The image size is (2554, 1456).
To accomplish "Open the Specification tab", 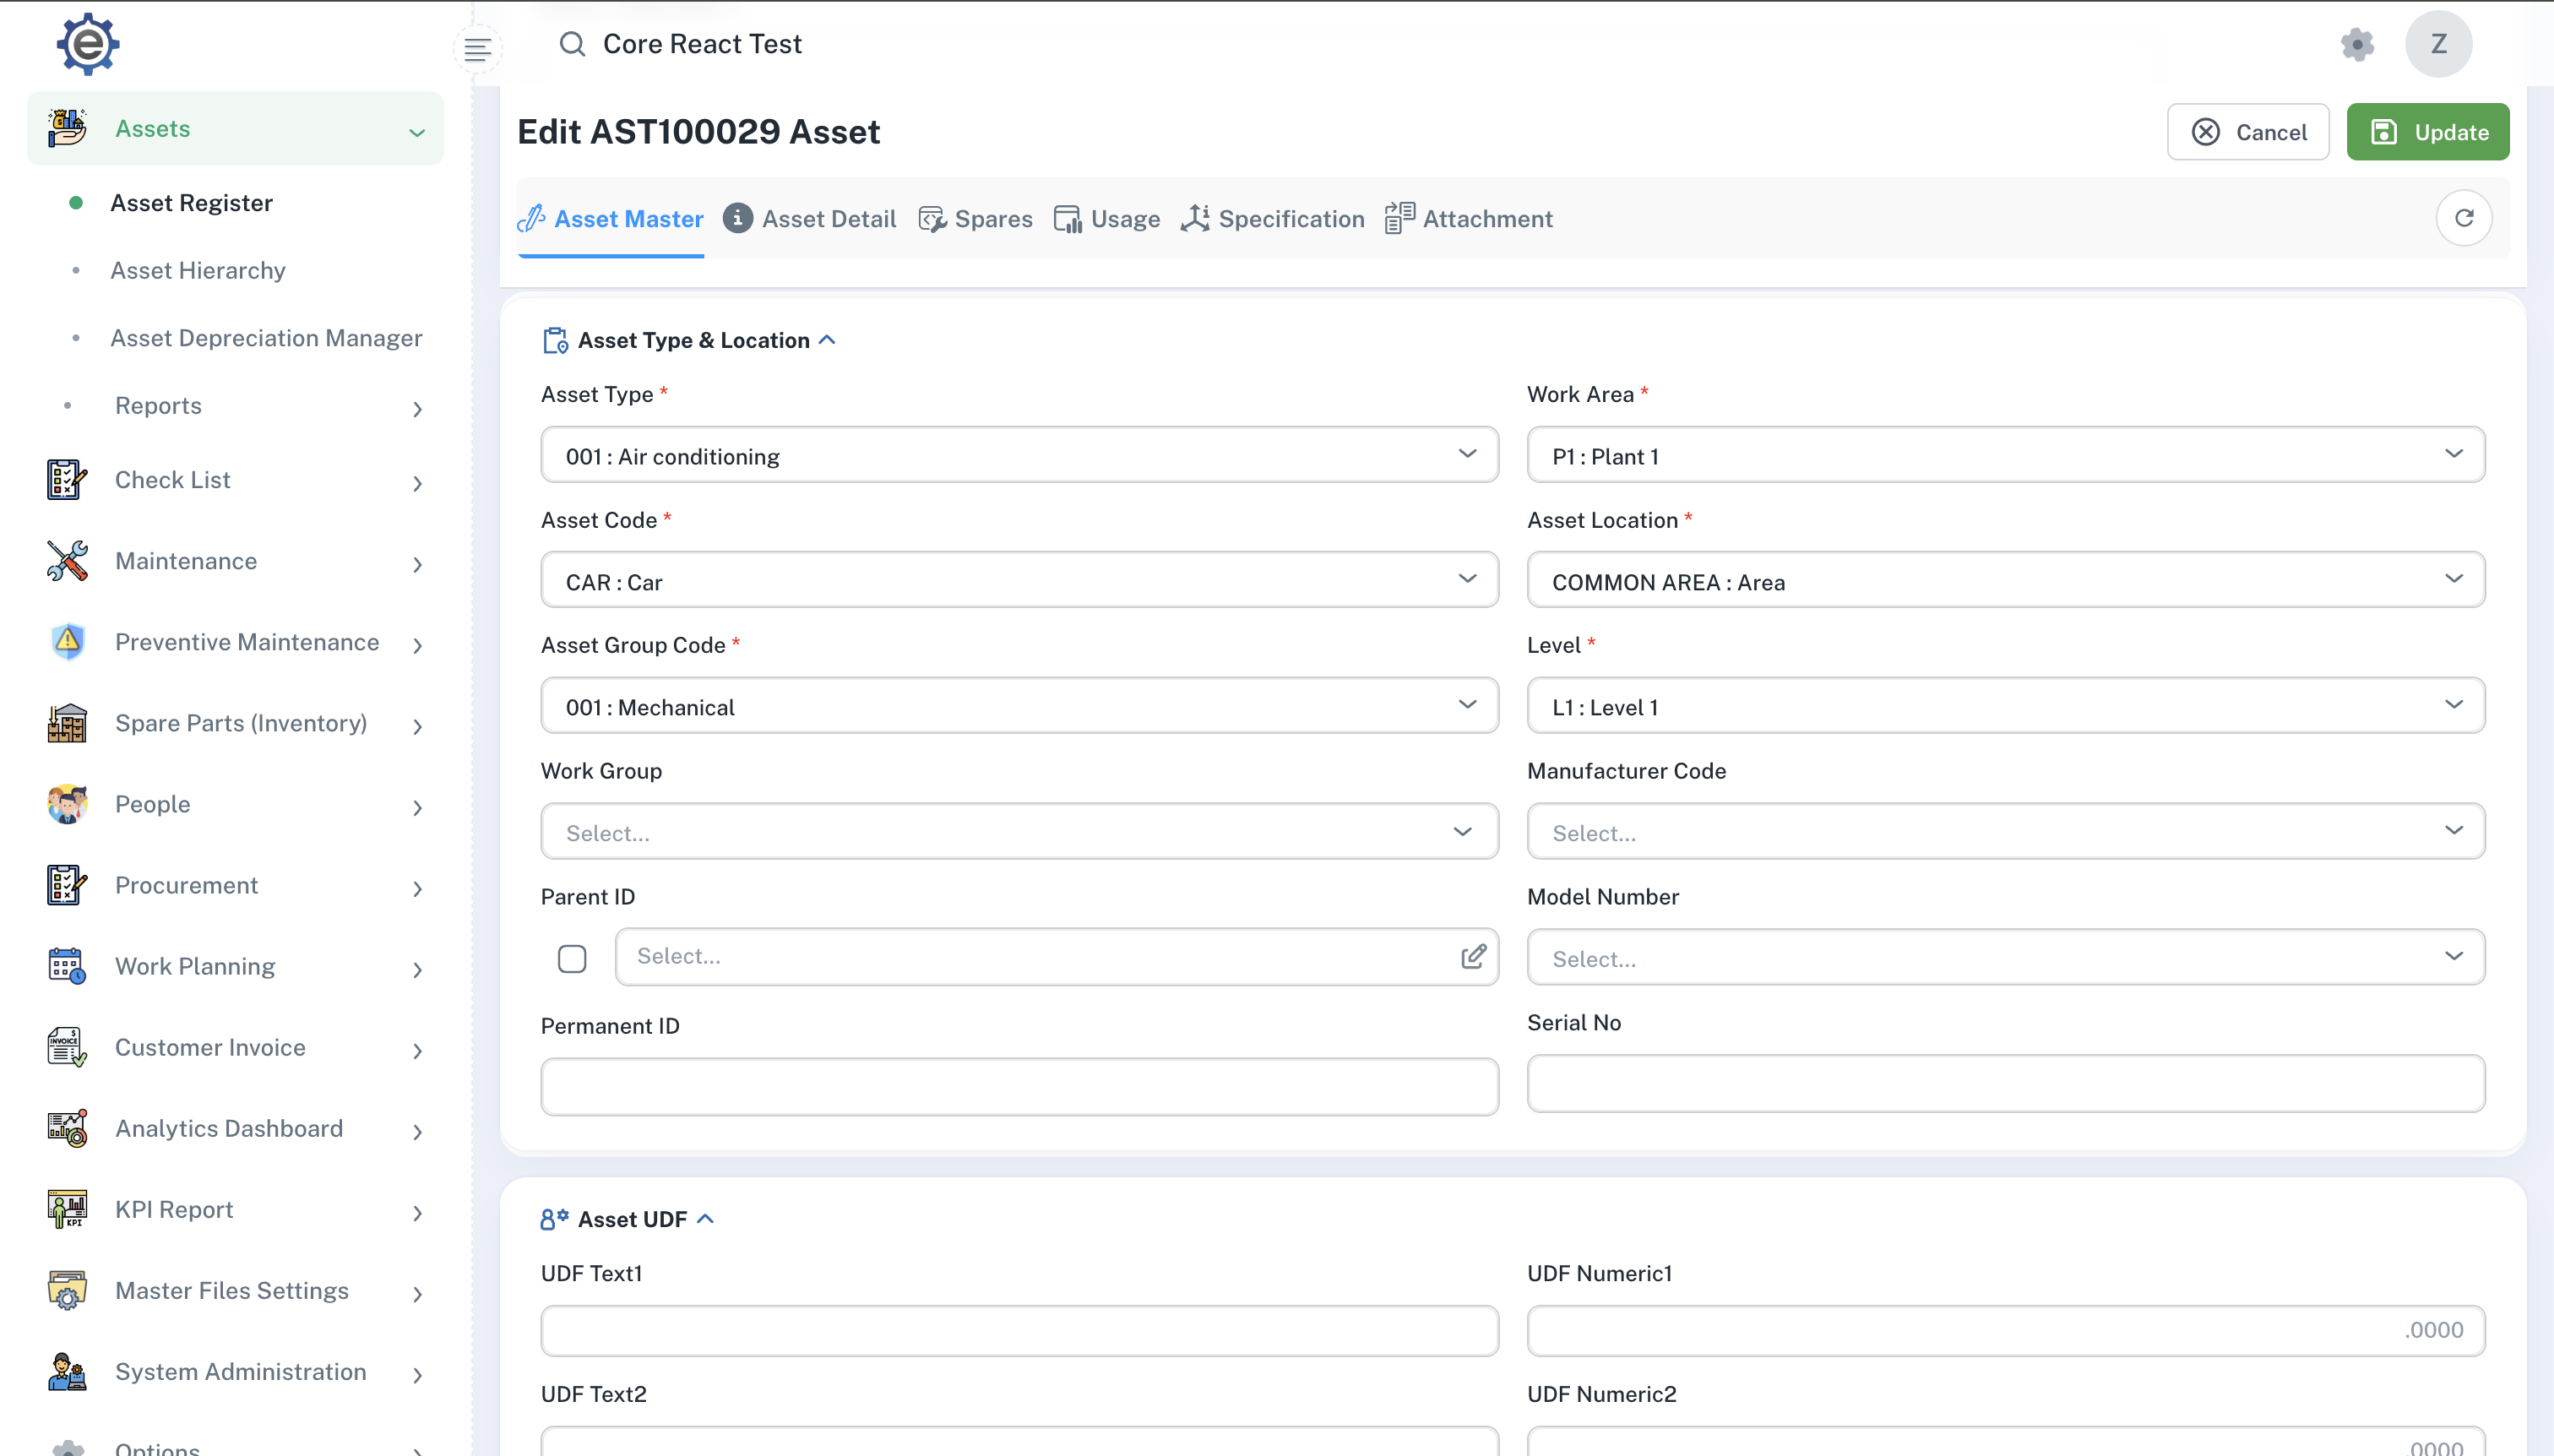I will click(x=1273, y=219).
